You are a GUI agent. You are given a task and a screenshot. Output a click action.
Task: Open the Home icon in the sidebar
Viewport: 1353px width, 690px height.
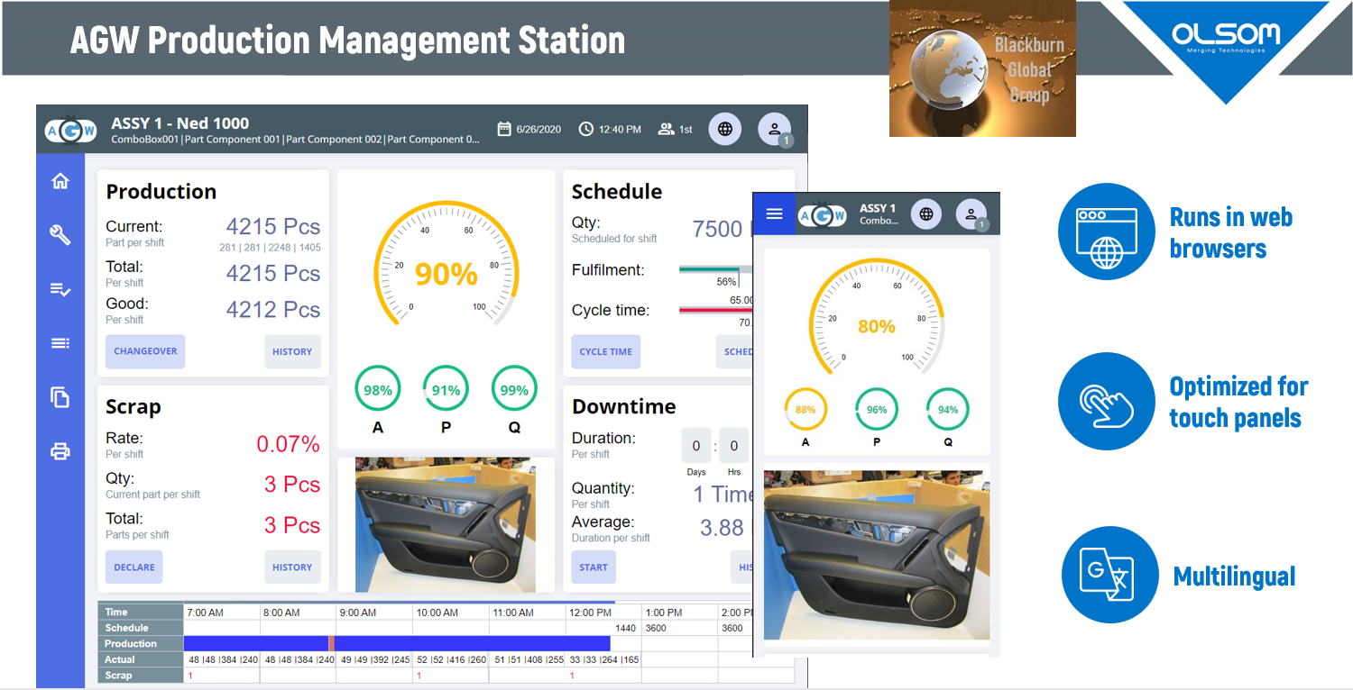click(60, 181)
